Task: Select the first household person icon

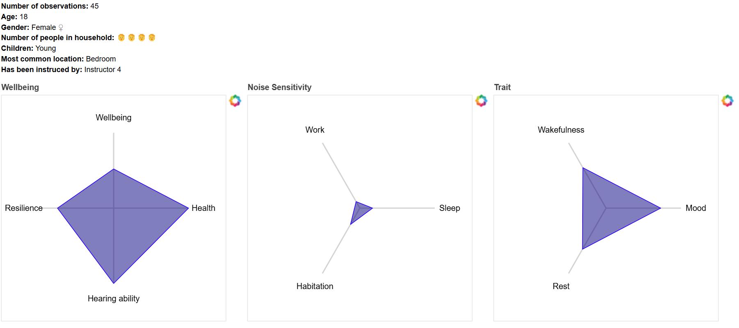Action: coord(121,38)
